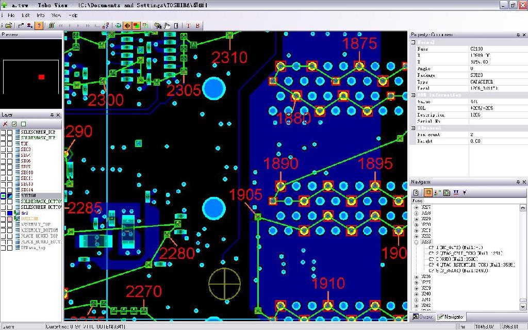Select the BOTTOM layer in the layer list
The height and width of the screenshot is (330, 528).
click(x=28, y=195)
